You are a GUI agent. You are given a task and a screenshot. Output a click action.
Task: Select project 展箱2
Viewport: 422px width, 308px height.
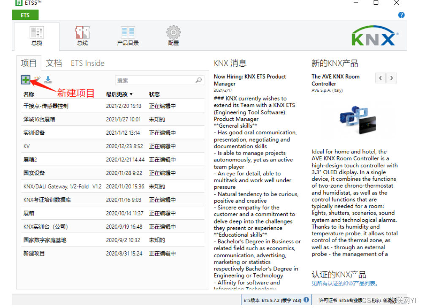[113, 160]
